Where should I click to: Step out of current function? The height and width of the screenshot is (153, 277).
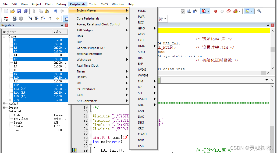43,19
